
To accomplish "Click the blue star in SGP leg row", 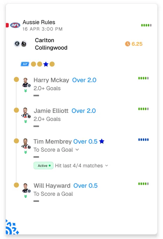I will 46,64.
